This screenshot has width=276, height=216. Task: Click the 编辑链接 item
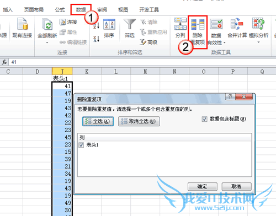tap(73, 42)
